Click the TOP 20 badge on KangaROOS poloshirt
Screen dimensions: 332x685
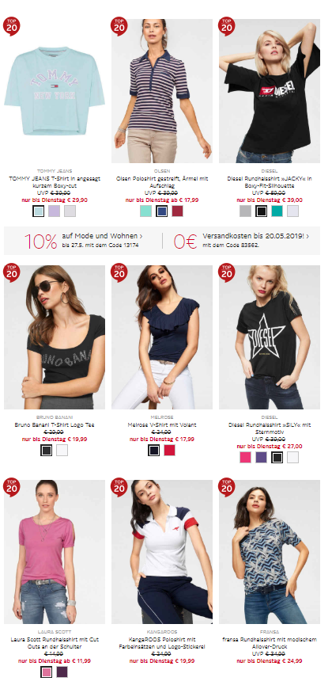[x=119, y=487]
